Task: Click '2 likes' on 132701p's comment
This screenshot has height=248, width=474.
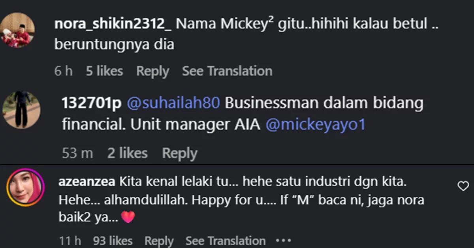Action: pos(127,153)
